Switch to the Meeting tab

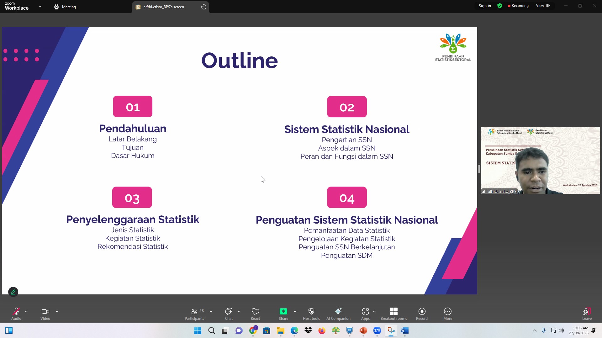[65, 7]
